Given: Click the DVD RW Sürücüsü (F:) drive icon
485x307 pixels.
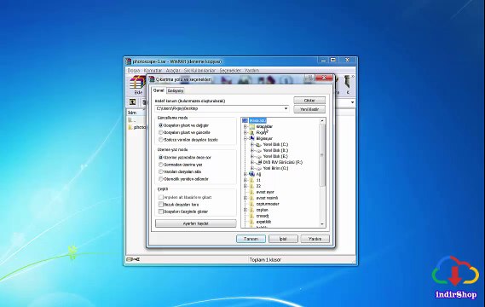Looking at the screenshot, I should tap(259, 162).
